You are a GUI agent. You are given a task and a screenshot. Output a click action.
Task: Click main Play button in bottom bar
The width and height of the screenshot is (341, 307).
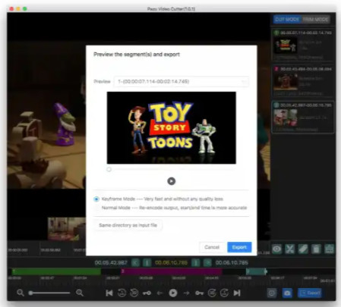(173, 293)
